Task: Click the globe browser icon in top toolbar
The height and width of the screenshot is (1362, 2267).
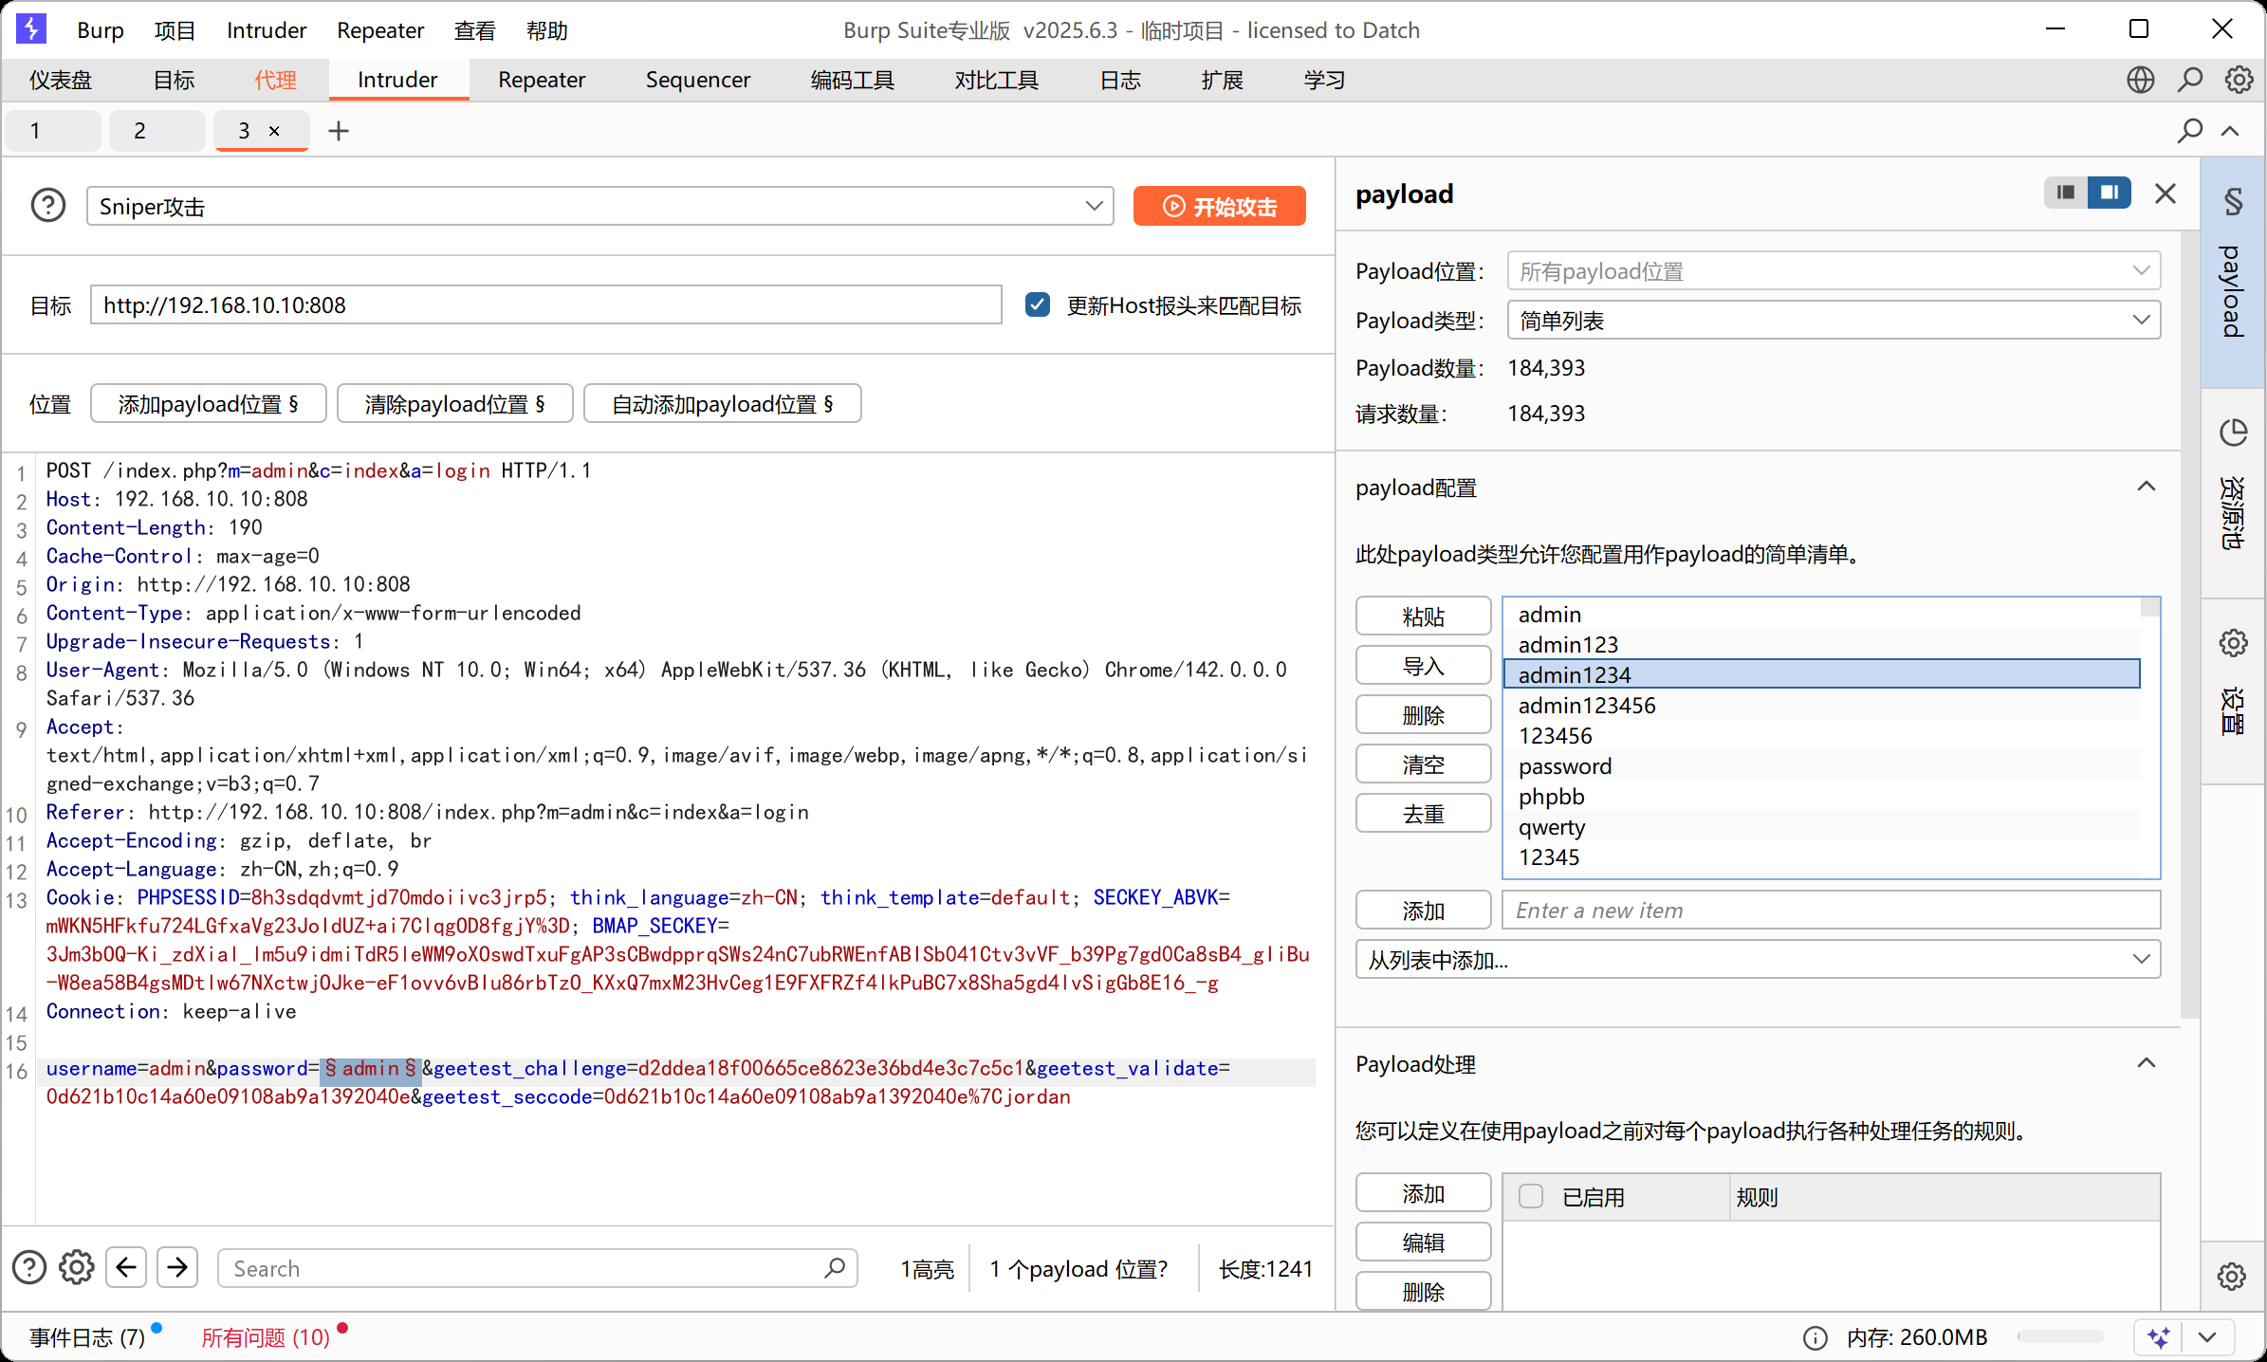Action: coord(2140,80)
